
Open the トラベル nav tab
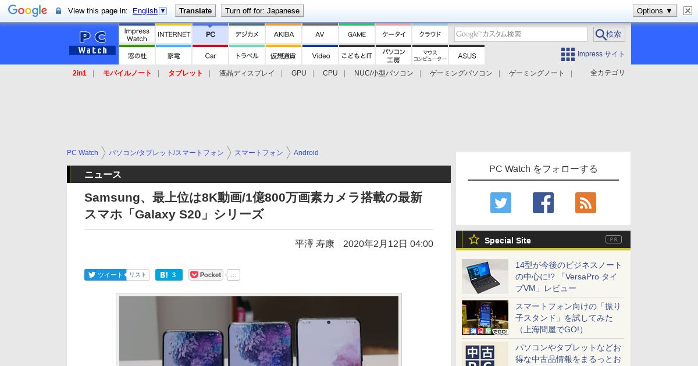point(247,55)
